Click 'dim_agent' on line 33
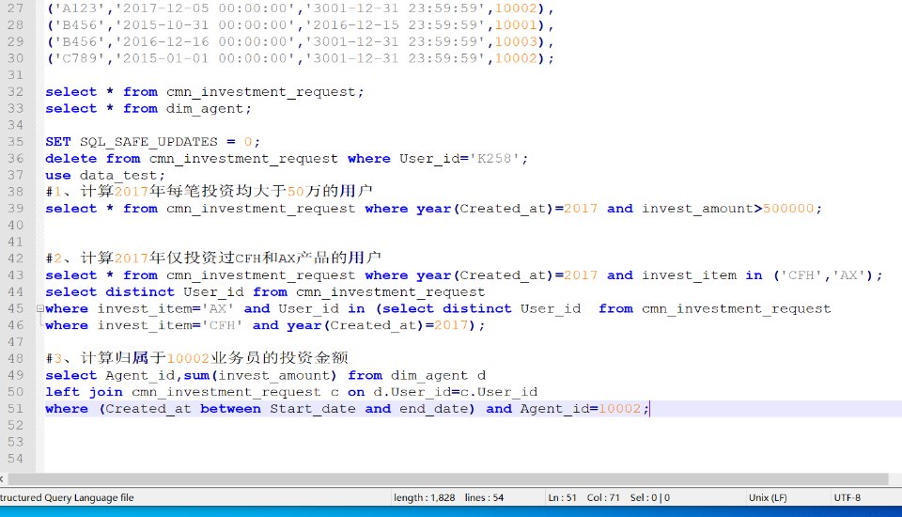This screenshot has height=517, width=902. pos(205,109)
